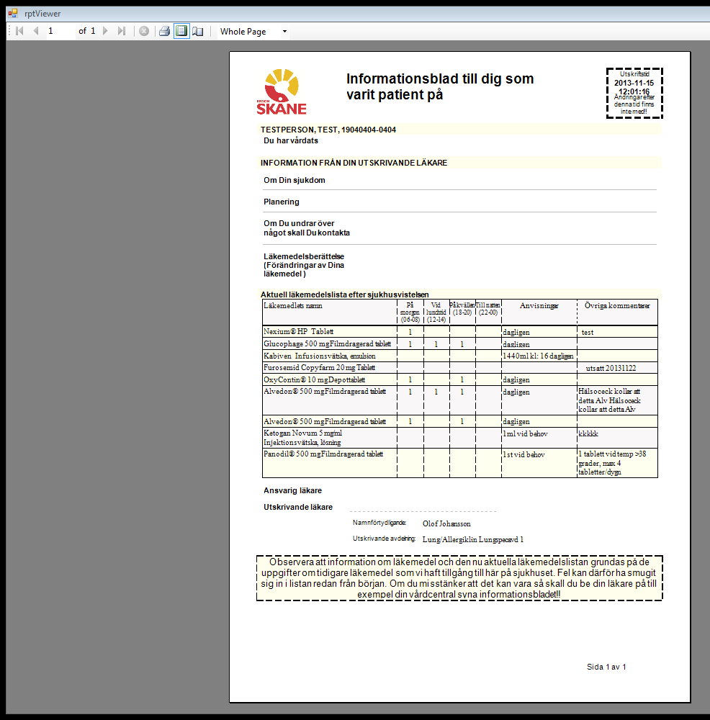Click the print date '2013-11-15'
The height and width of the screenshot is (720, 710).
click(634, 83)
